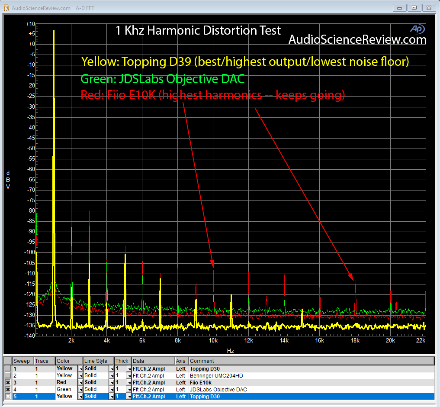Click the 'Hz' x-axis label

coord(230,351)
